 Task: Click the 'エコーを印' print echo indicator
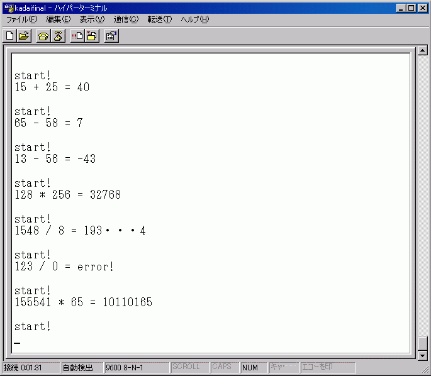pos(328,367)
